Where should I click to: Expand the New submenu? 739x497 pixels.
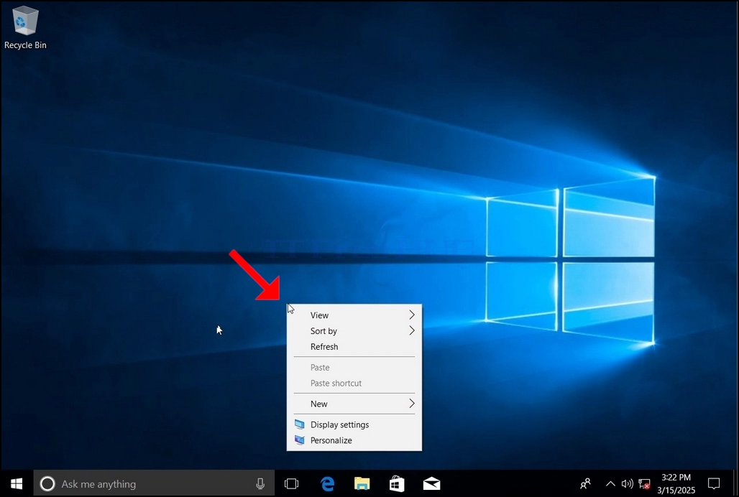[x=354, y=404]
